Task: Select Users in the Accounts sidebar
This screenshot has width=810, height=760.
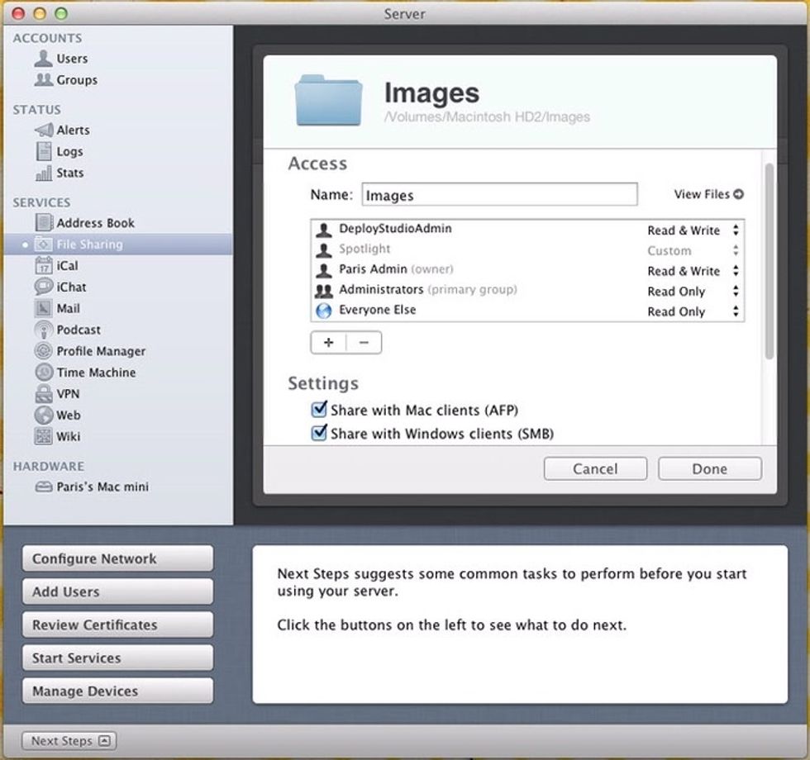Action: click(x=71, y=59)
